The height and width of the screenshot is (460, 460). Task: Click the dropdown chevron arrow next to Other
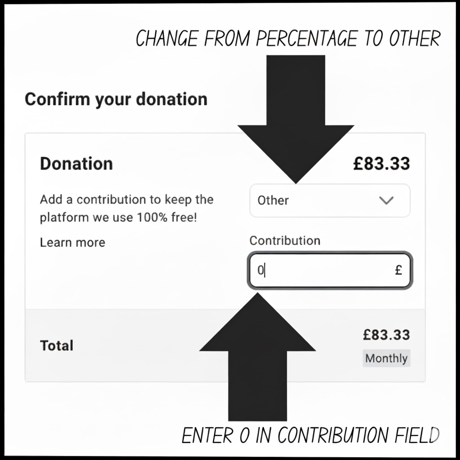click(385, 201)
